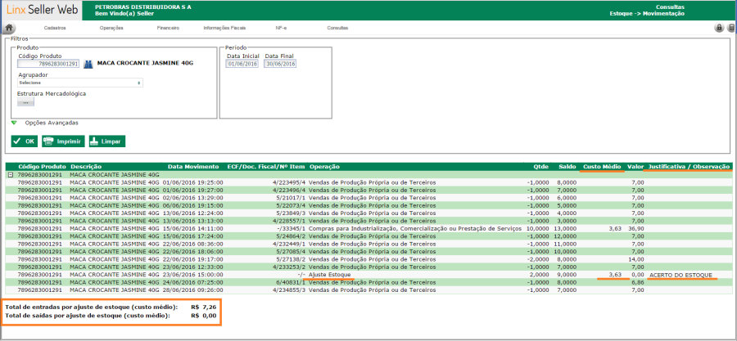The height and width of the screenshot is (341, 737).
Task: Collapse the product group minus icon
Action: (10, 174)
